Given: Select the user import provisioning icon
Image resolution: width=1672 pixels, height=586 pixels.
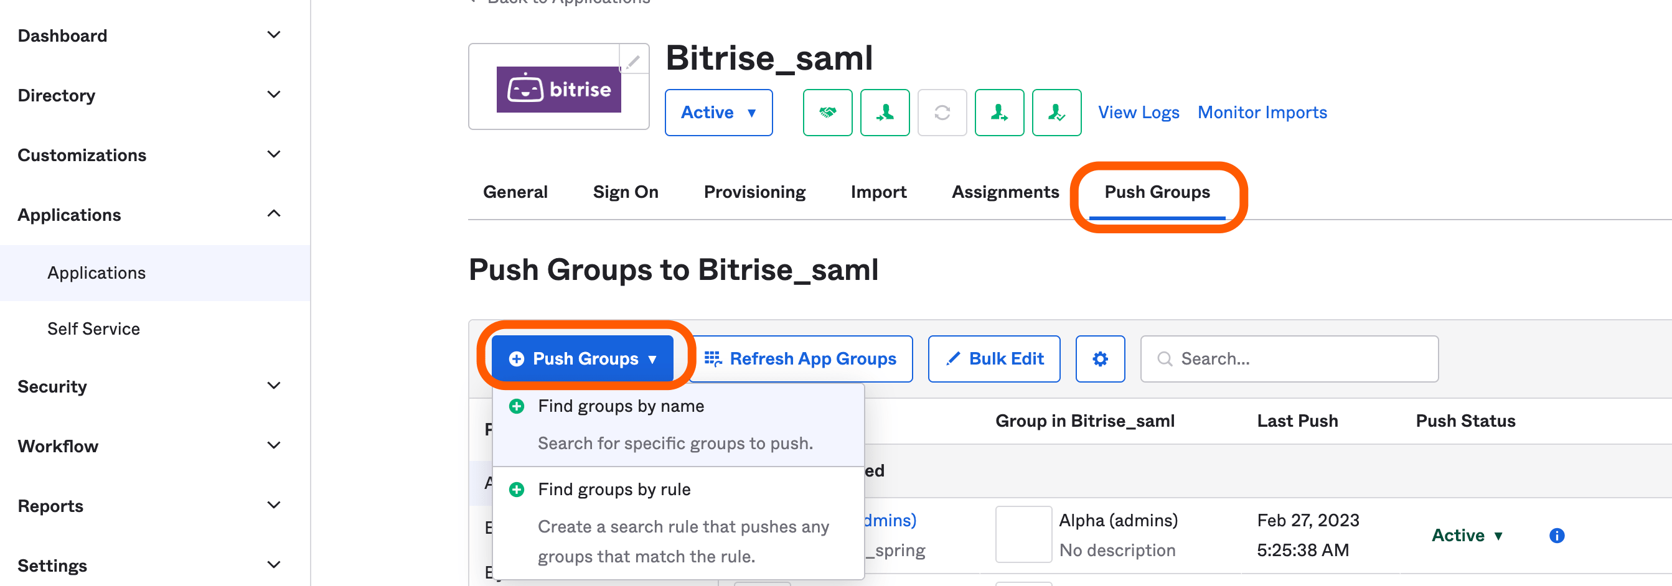Looking at the screenshot, I should pyautogui.click(x=885, y=112).
